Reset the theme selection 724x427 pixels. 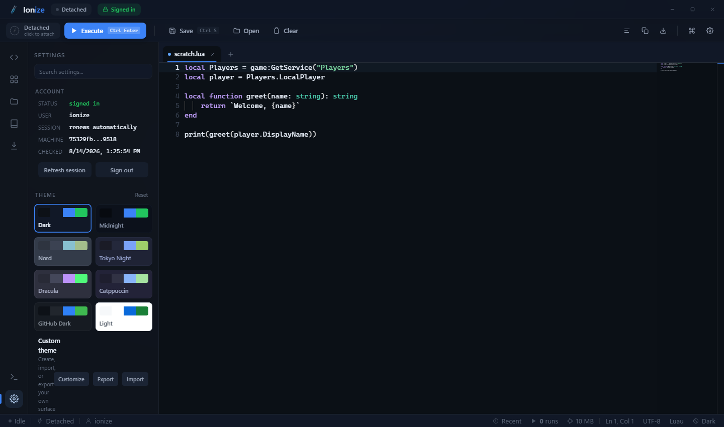point(141,195)
